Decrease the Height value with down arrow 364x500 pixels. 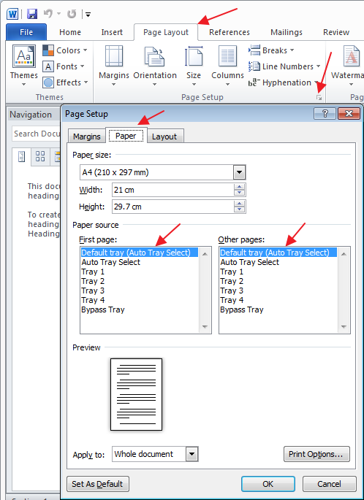click(x=239, y=209)
